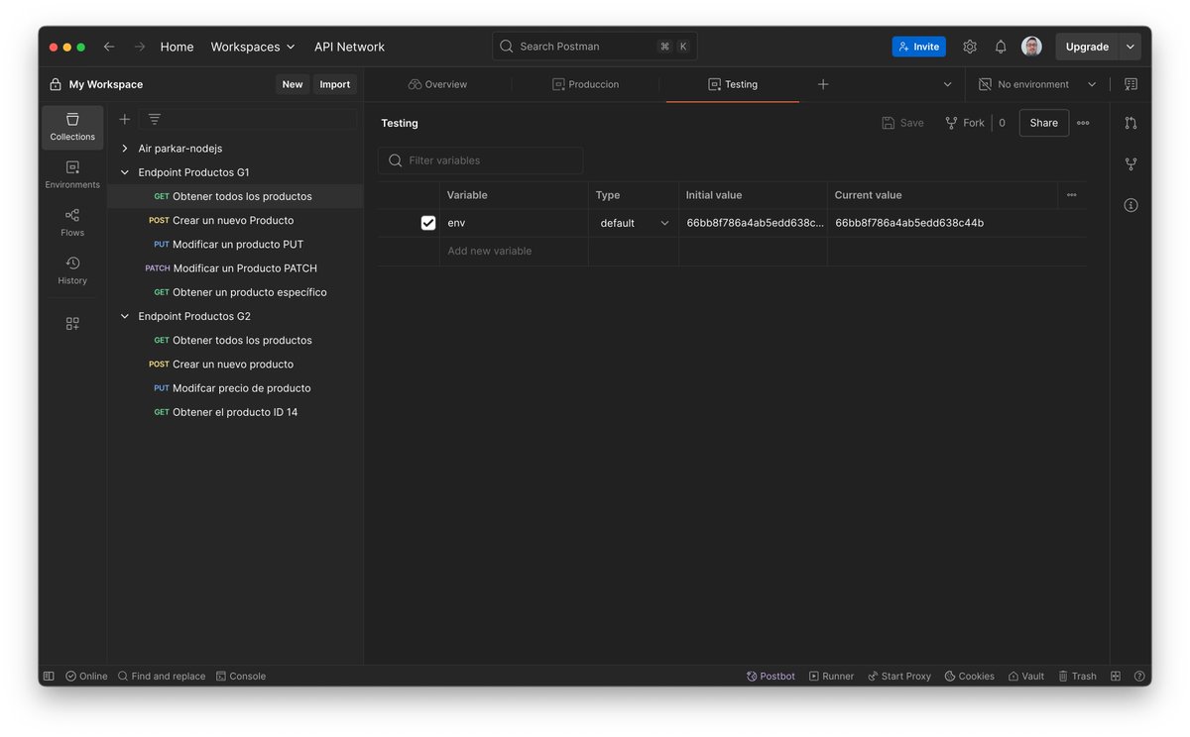Viewport: 1190px width, 737px height.
Task: Collapse the Endpoint Productos G1 collection
Action: (125, 172)
